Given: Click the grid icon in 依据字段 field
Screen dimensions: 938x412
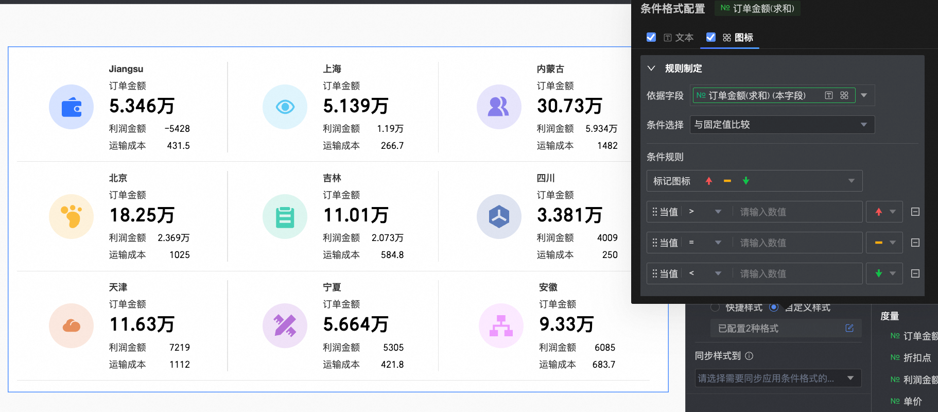Looking at the screenshot, I should [x=844, y=95].
